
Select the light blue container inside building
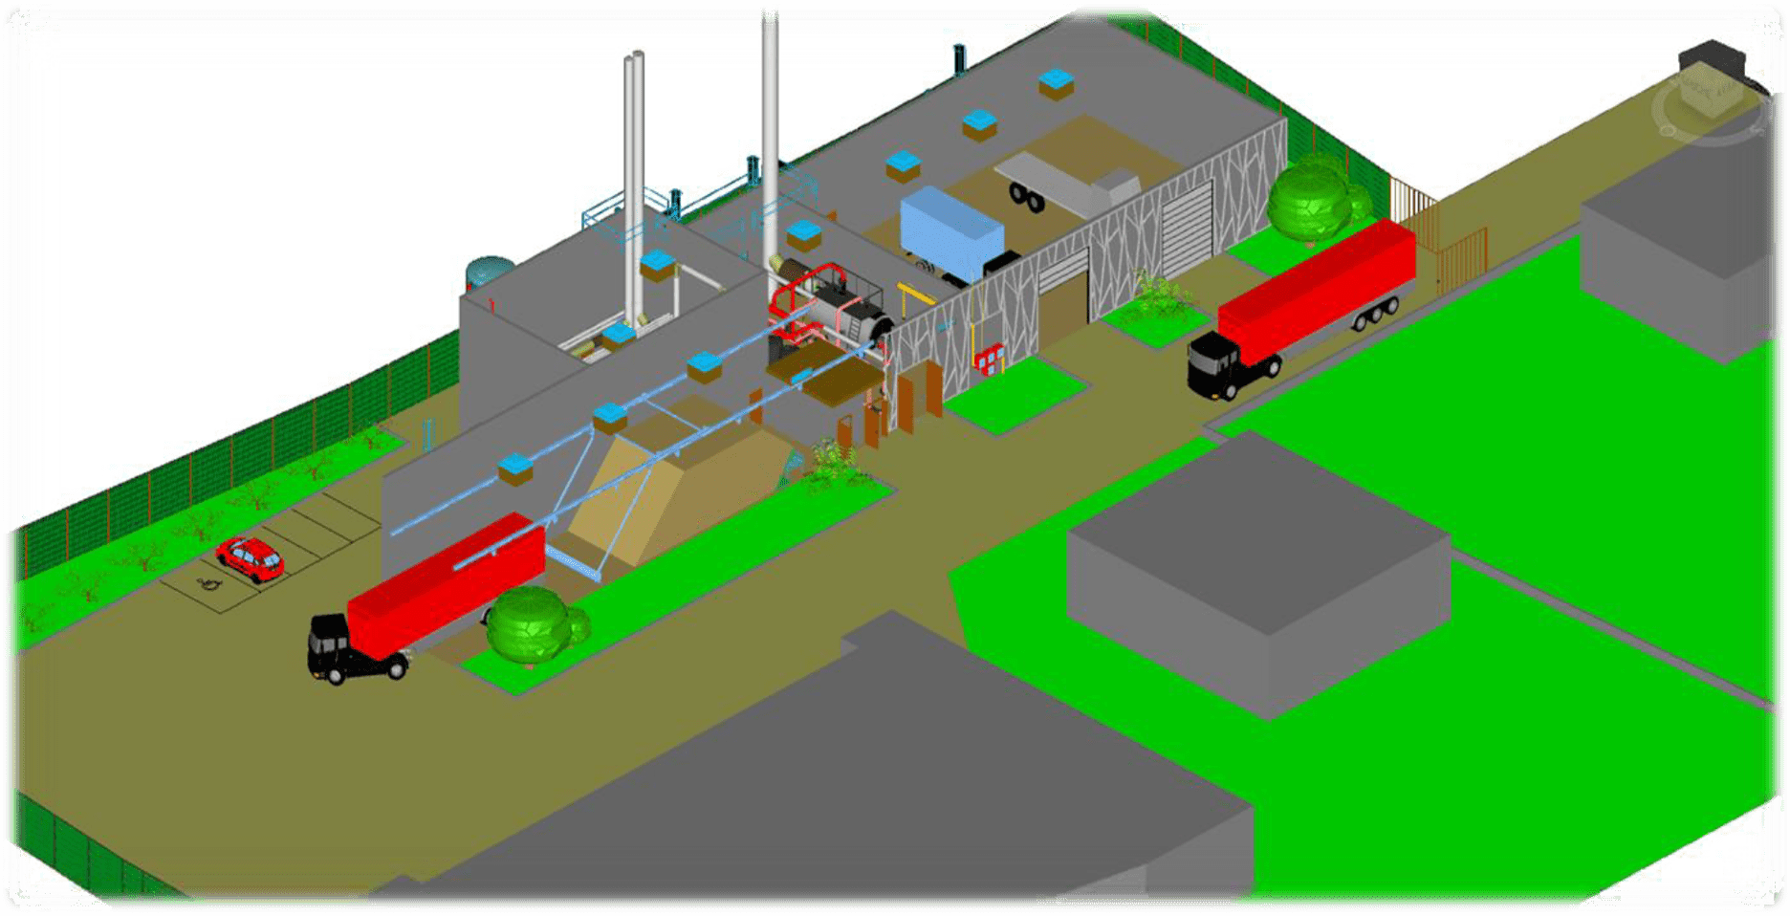click(x=951, y=232)
